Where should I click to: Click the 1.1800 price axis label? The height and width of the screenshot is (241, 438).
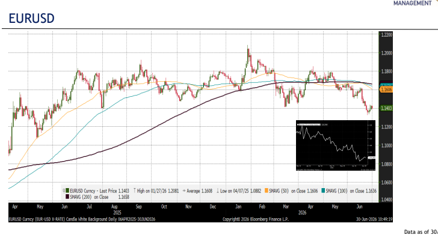pos(387,72)
